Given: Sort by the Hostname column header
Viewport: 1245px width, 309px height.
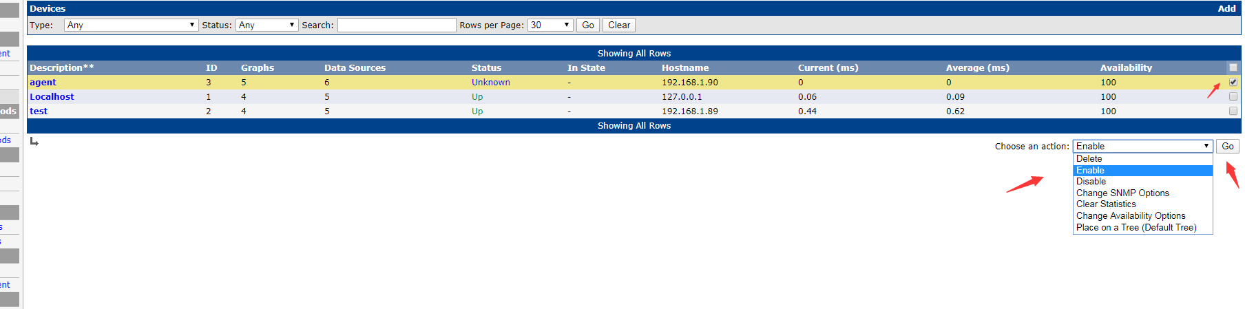Looking at the screenshot, I should tap(684, 67).
